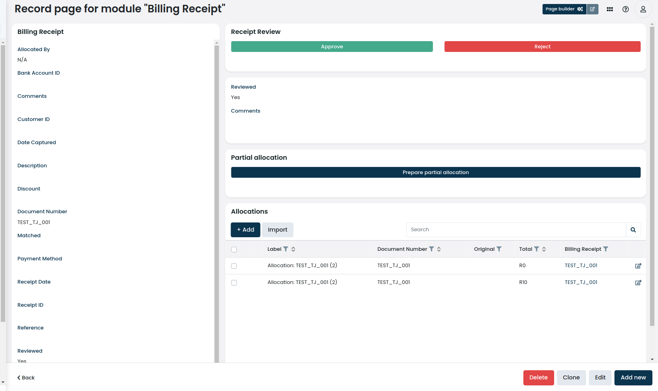Filter the Document Number column
The width and height of the screenshot is (658, 391).
point(431,249)
